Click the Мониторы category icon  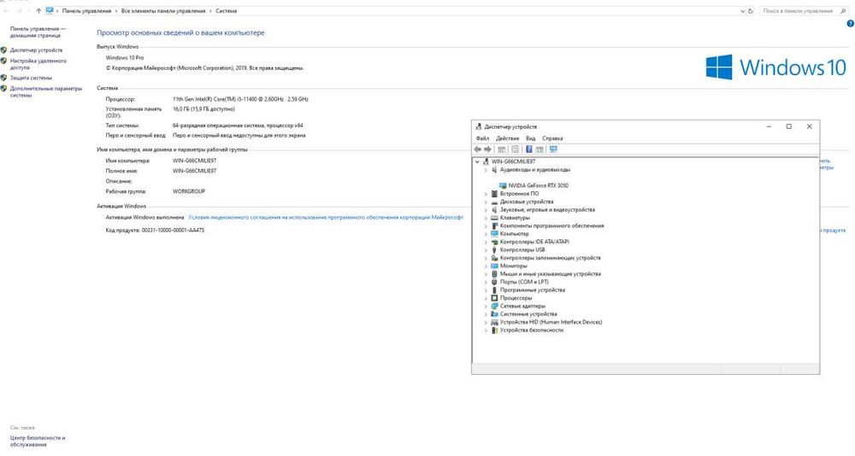click(x=494, y=266)
